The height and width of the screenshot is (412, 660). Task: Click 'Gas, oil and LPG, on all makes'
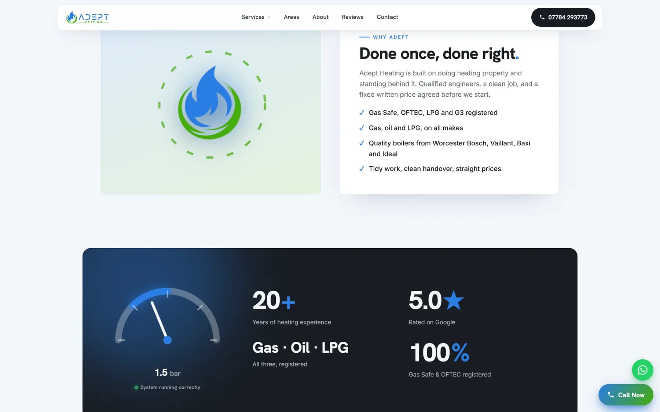coord(415,128)
